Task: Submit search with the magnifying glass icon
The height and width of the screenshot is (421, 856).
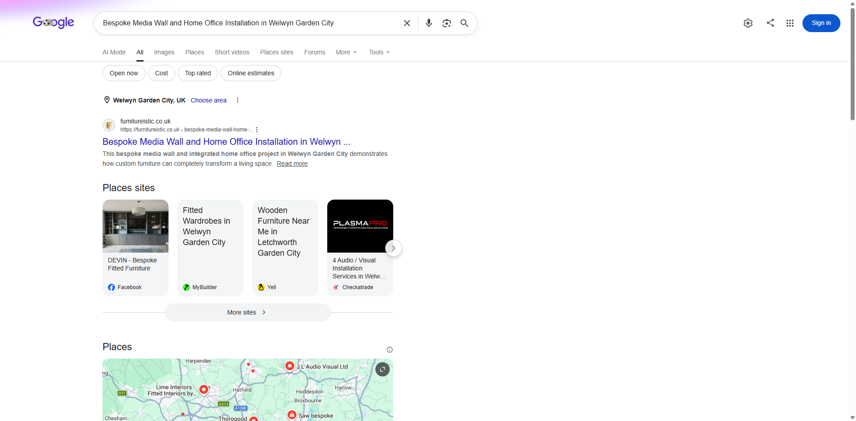Action: pos(464,23)
